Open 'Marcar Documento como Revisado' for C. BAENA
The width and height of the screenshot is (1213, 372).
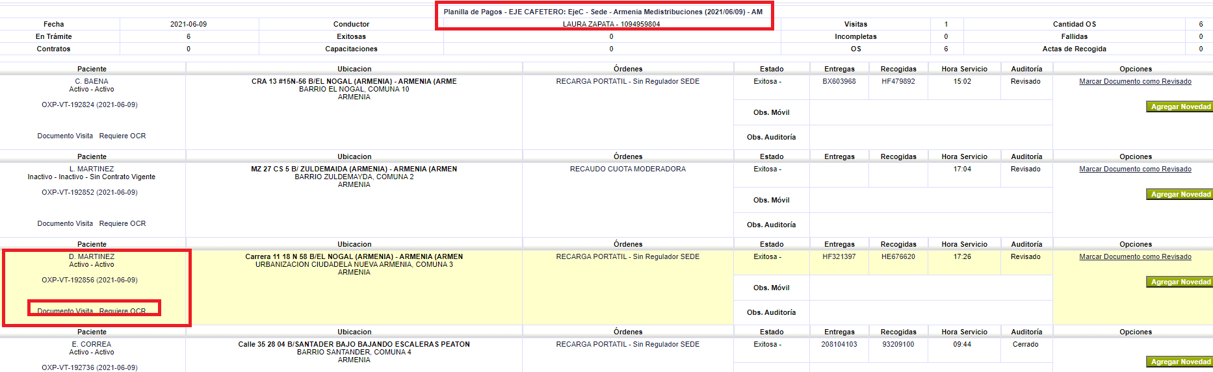[x=1135, y=82]
